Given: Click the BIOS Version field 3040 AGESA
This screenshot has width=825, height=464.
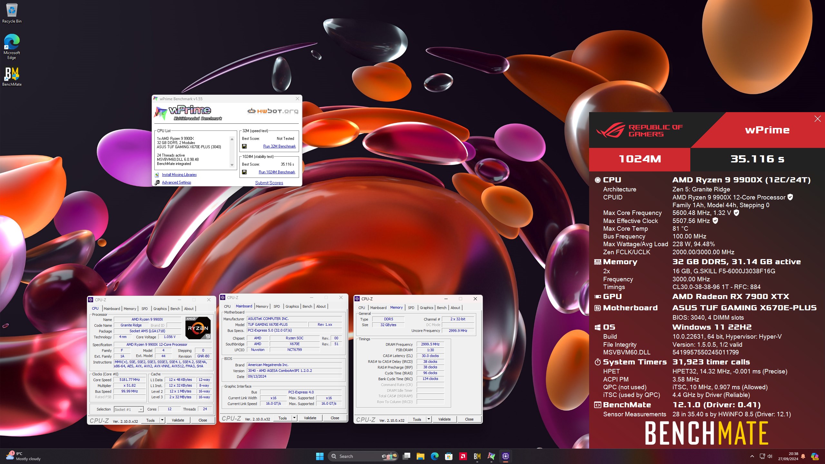Looking at the screenshot, I should click(x=294, y=371).
